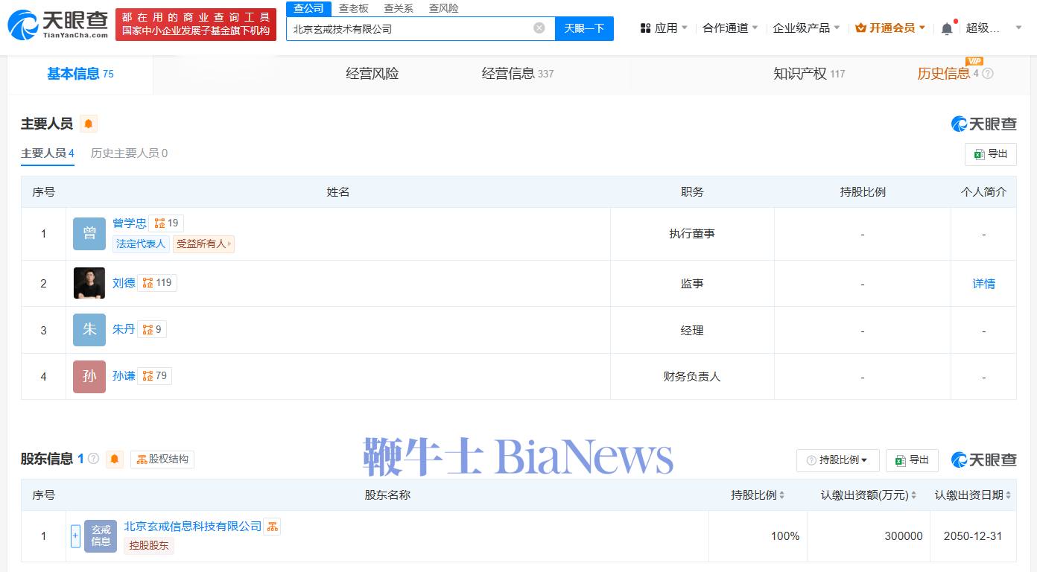Image resolution: width=1037 pixels, height=572 pixels.
Task: Export the 股东信息 table with 导出
Action: pyautogui.click(x=912, y=460)
